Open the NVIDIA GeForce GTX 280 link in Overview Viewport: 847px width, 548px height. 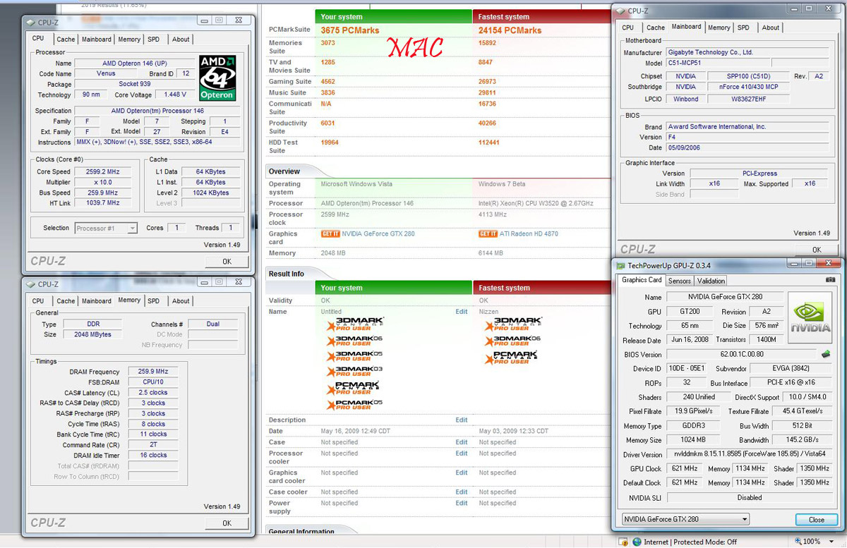379,234
